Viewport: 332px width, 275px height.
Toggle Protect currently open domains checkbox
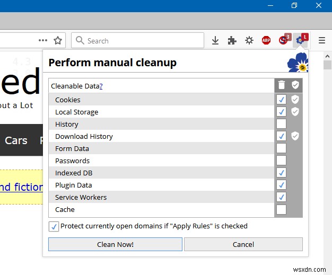54,227
